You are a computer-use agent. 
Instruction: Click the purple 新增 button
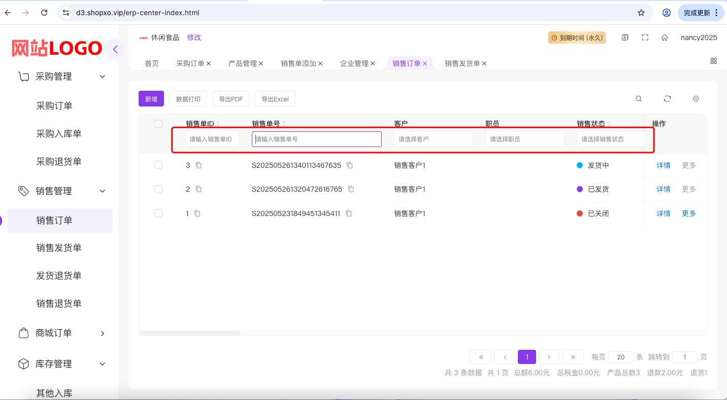pos(151,99)
